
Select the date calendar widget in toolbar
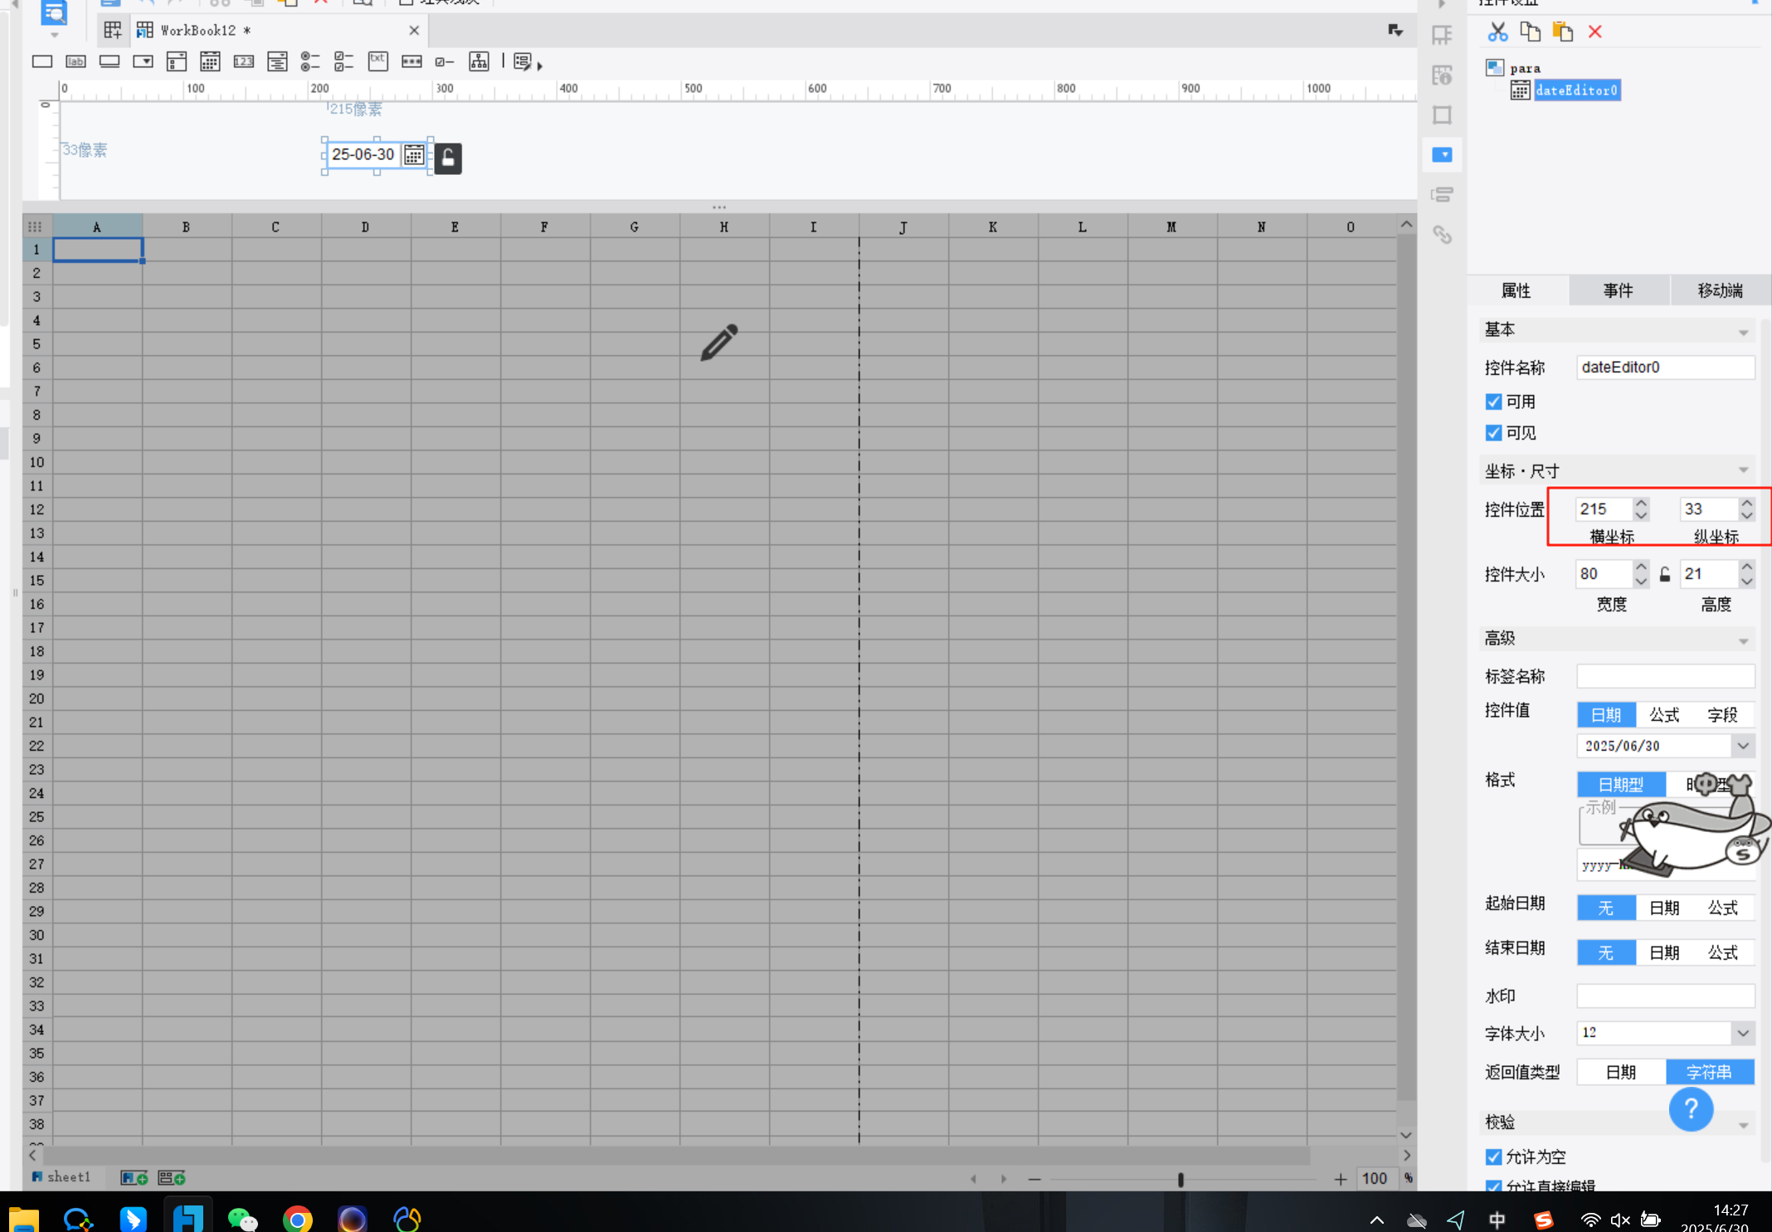[x=210, y=61]
